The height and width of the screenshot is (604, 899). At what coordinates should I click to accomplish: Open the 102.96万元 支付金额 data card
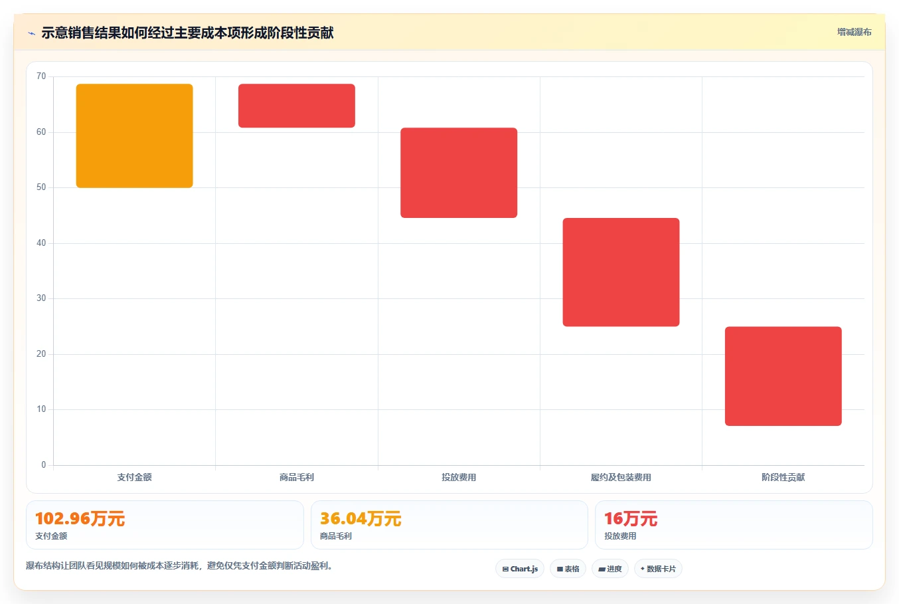tap(165, 525)
